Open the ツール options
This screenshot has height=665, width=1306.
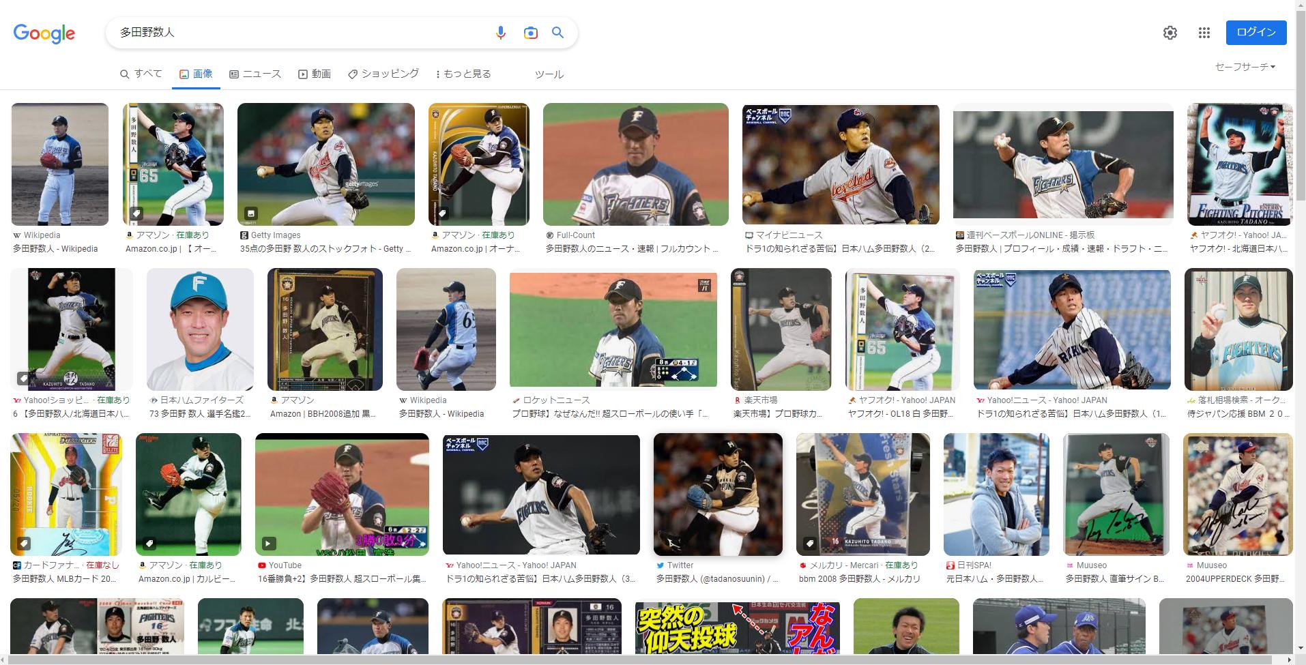[549, 74]
